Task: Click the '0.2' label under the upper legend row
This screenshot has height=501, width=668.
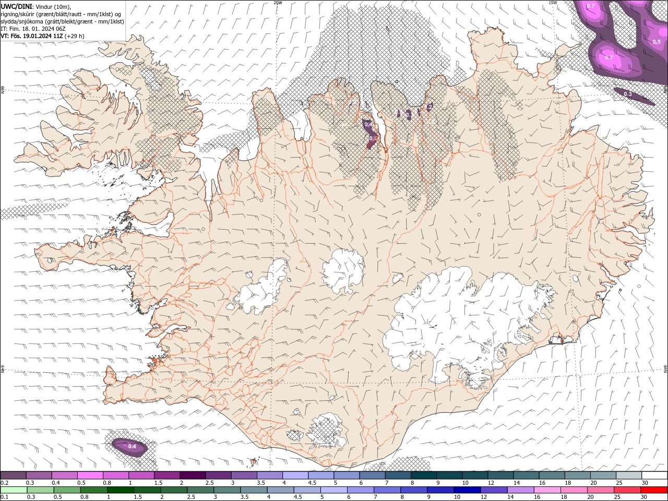Action: coord(4,483)
